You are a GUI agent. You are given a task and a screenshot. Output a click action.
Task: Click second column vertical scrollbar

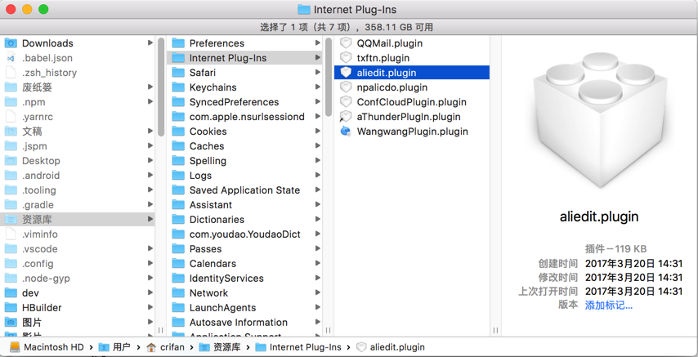point(329,77)
